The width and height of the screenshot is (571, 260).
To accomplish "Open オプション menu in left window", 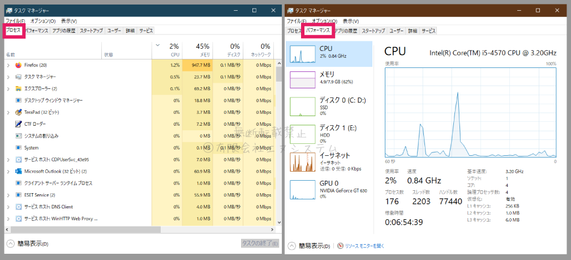I will click(43, 21).
